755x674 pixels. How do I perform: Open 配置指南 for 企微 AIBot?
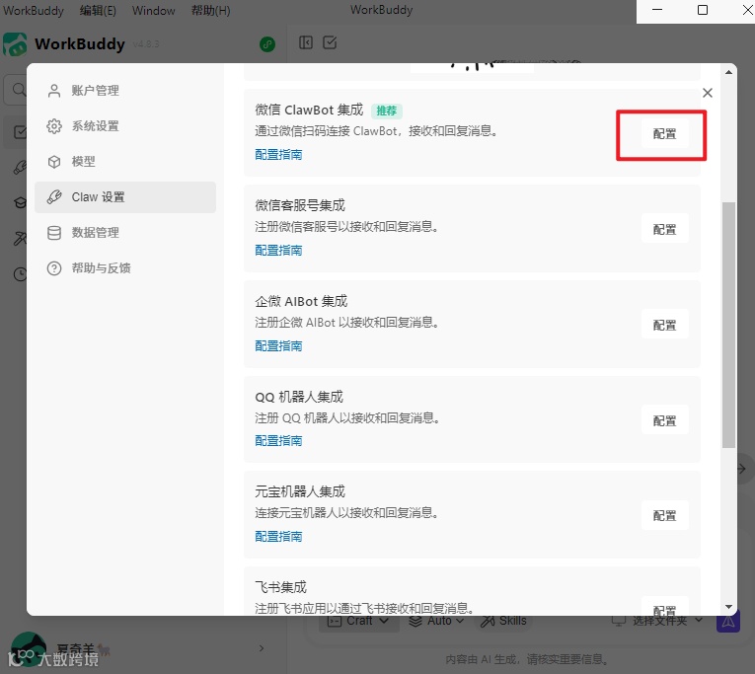[x=278, y=345]
